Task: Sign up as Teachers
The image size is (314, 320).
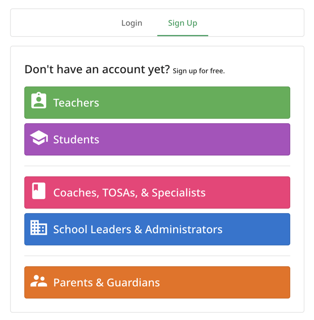Action: tap(157, 102)
